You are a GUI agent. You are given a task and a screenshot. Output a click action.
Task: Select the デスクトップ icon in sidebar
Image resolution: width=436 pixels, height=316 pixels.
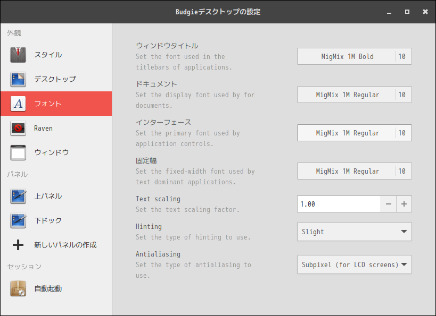(x=18, y=79)
